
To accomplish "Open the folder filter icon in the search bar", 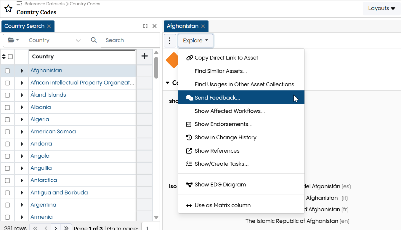I will [12, 40].
